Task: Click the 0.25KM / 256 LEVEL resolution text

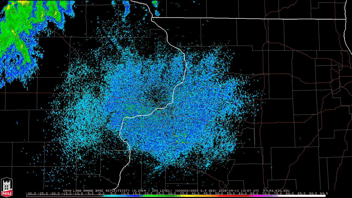Action: [x=152, y=191]
